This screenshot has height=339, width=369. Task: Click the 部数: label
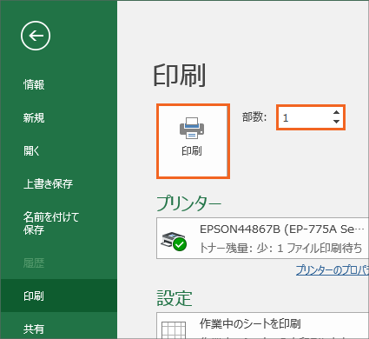click(x=254, y=117)
